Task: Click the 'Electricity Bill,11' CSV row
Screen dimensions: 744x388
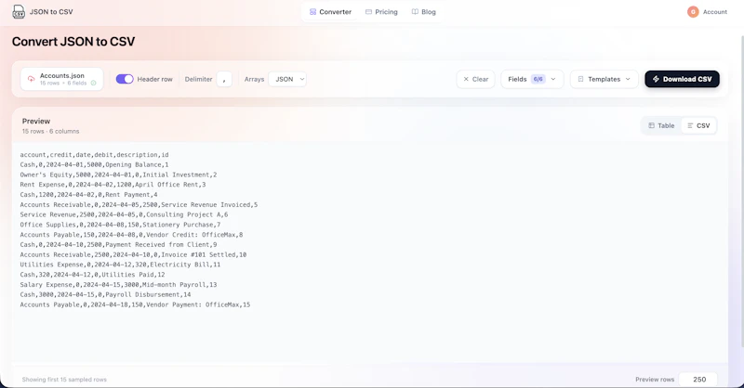Action: pos(120,265)
